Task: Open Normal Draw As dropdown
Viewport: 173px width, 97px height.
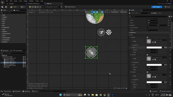Action: (x=152, y=50)
